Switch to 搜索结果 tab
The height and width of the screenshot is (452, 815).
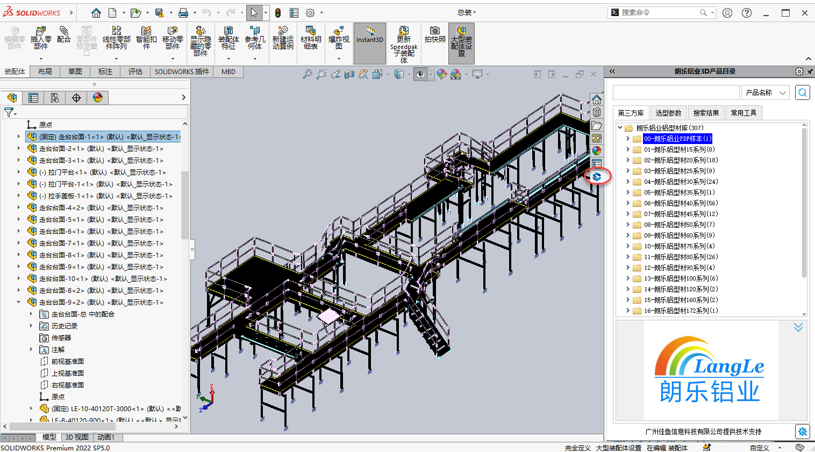pos(706,113)
